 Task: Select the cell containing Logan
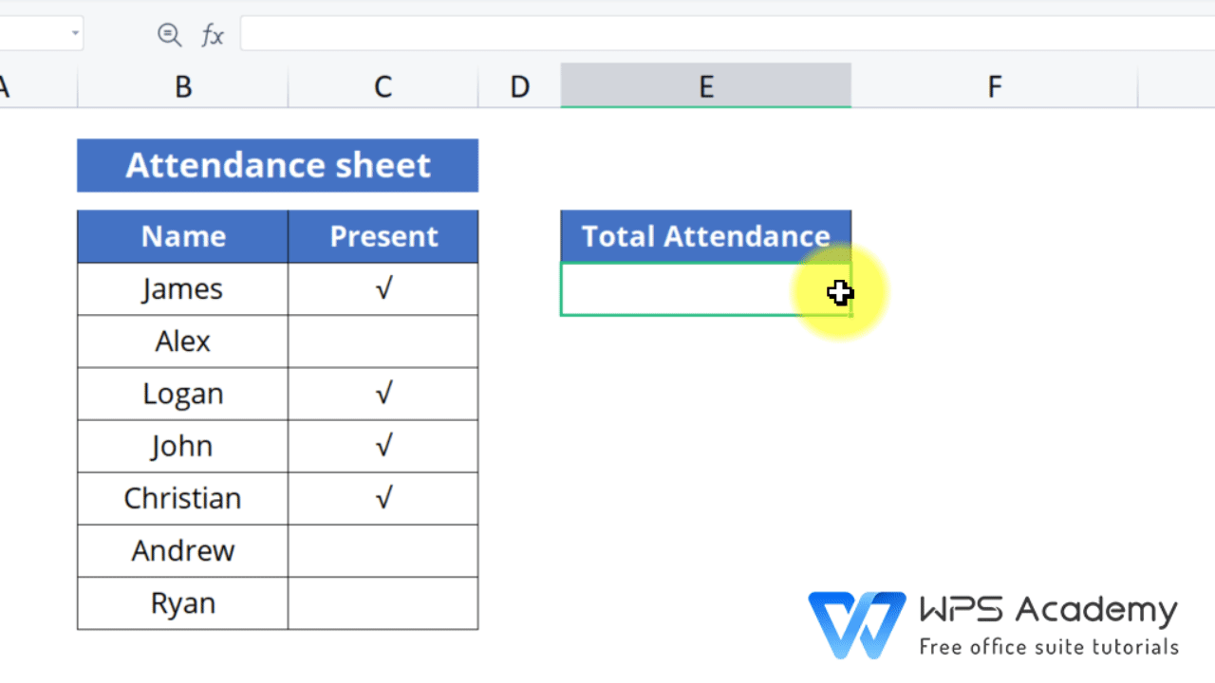click(x=183, y=394)
